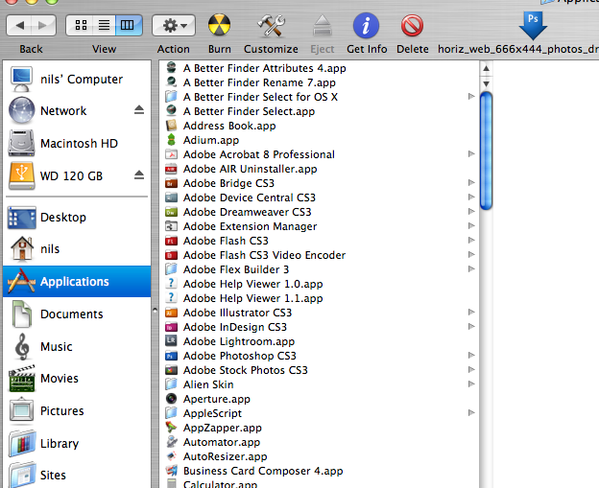Open the Action gear dropdown
599x488 pixels.
coord(174,26)
